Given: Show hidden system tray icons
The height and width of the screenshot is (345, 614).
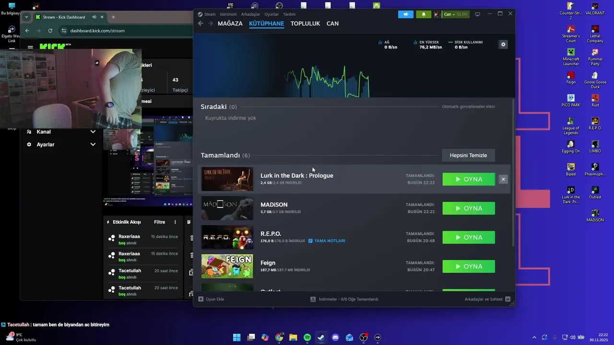Looking at the screenshot, I should tap(534, 337).
